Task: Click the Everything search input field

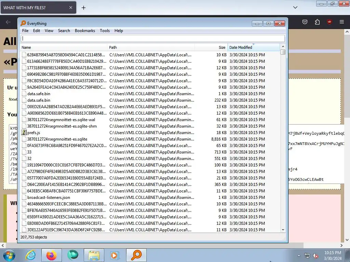Action: 153,38
